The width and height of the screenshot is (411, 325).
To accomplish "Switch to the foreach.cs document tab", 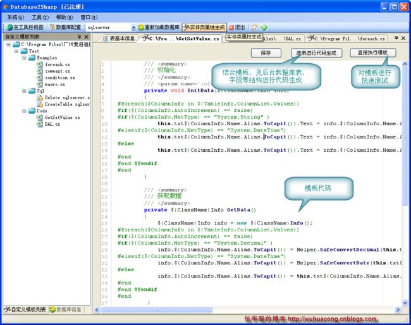I will 347,39.
